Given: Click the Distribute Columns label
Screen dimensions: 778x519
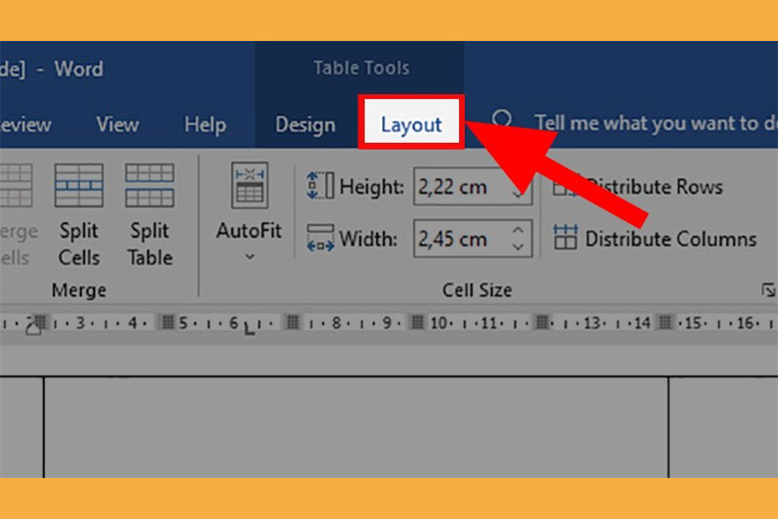Looking at the screenshot, I should [671, 239].
